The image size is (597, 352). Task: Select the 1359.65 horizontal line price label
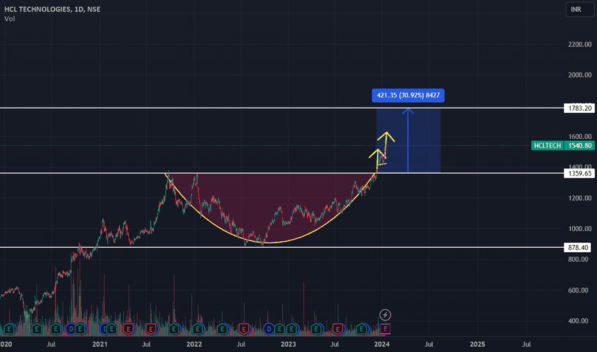click(579, 173)
